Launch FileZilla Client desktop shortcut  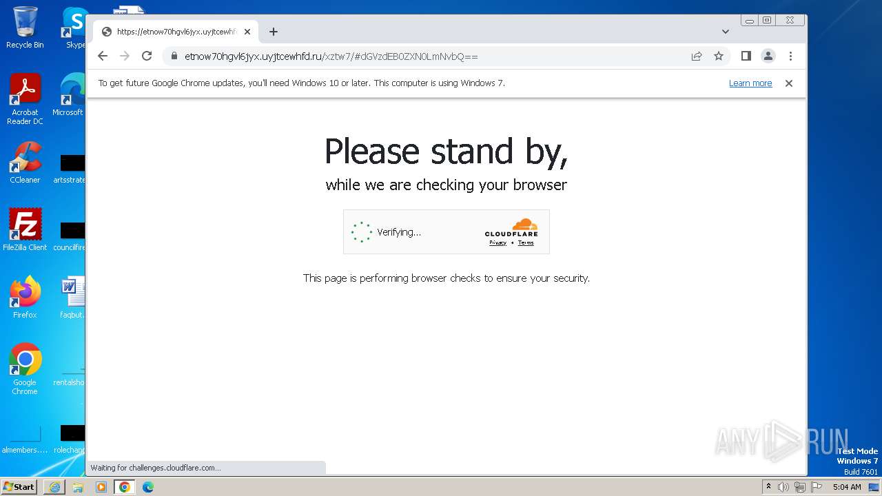(25, 230)
